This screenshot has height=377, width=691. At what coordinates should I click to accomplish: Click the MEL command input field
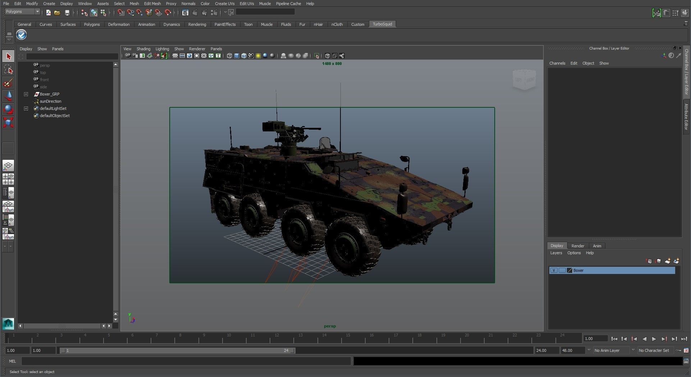[x=186, y=361]
